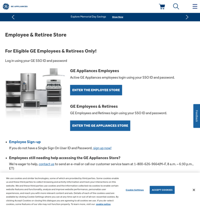Viewport: 200px width, 208px height.
Task: Click Log in using your GE SSO text
Action: (x=36, y=61)
